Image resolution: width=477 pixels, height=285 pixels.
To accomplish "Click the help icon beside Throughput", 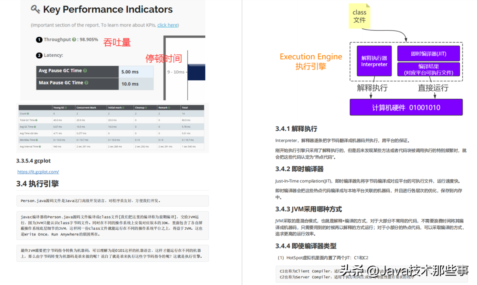I will [75, 39].
